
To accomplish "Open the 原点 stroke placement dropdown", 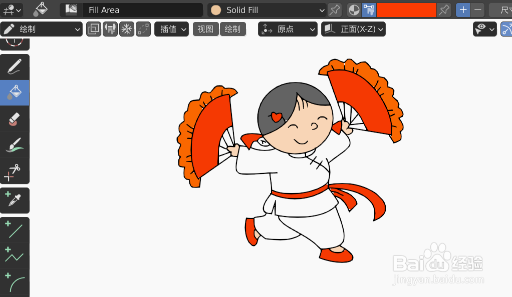I will [x=288, y=29].
